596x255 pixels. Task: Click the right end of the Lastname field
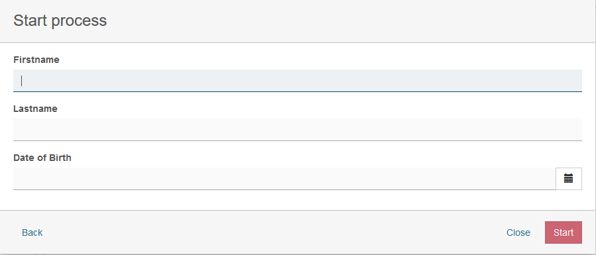(570, 129)
